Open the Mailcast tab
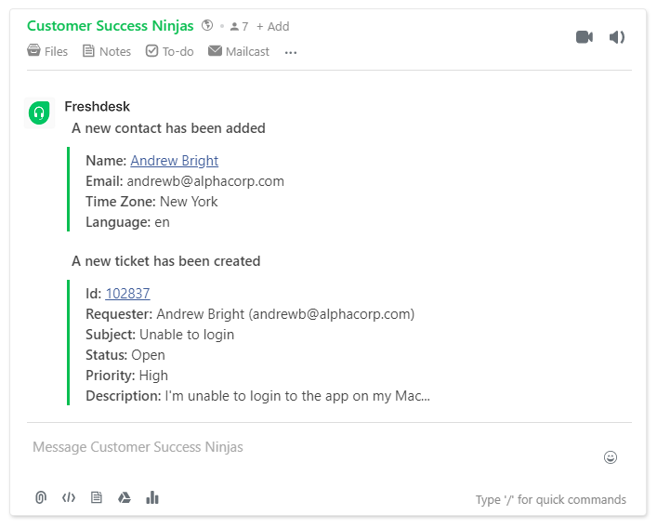 coord(239,51)
